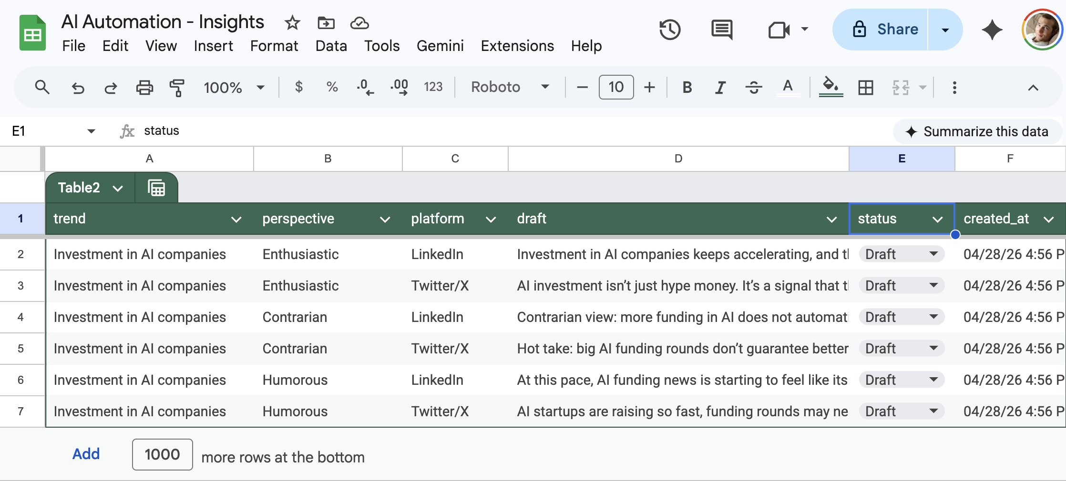1066x481 pixels.
Task: Format as percent
Action: [x=332, y=87]
